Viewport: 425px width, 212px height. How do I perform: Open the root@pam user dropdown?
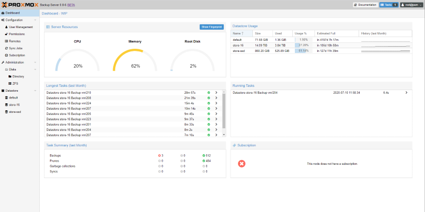pos(411,5)
